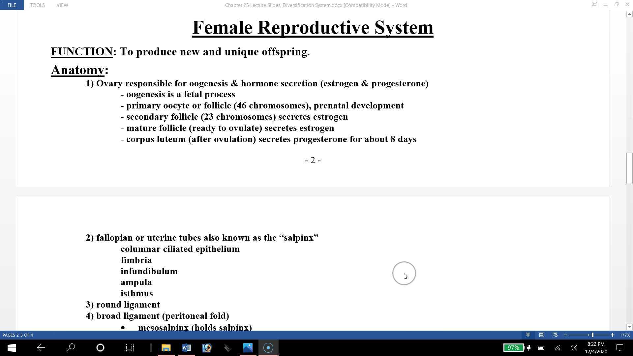633x356 pixels.
Task: Click the Wi-Fi icon in the system tray
Action: point(558,347)
